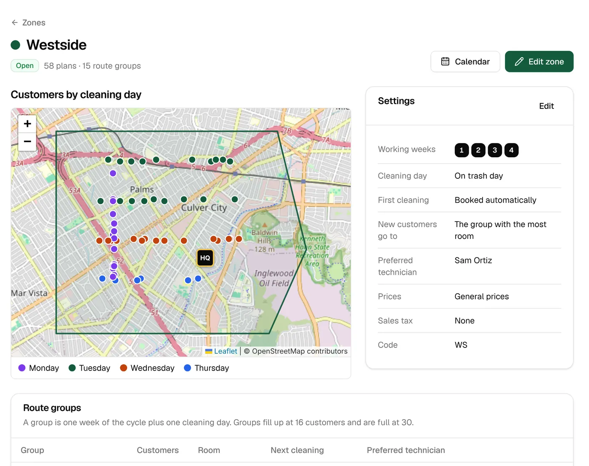Click the HQ marker on map

[x=205, y=258]
